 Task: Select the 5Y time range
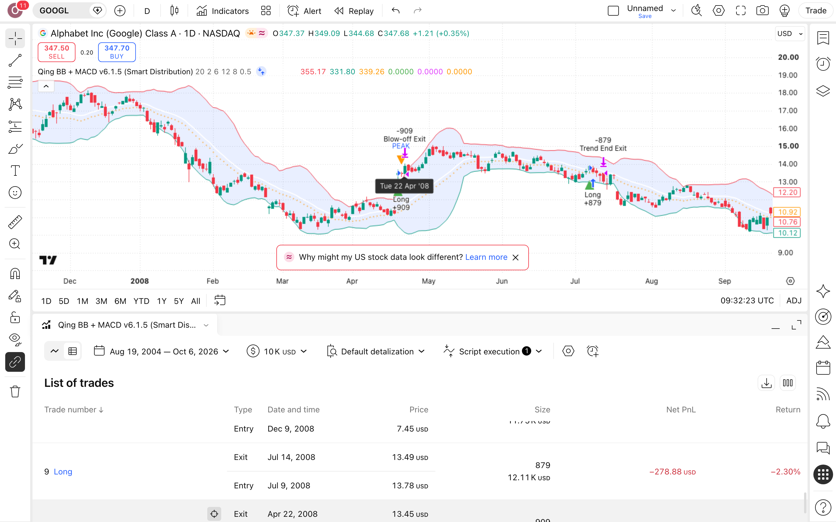coord(179,301)
